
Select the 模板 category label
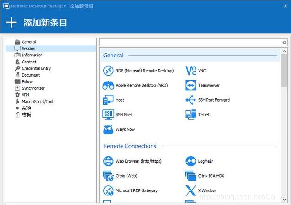[x=26, y=115]
